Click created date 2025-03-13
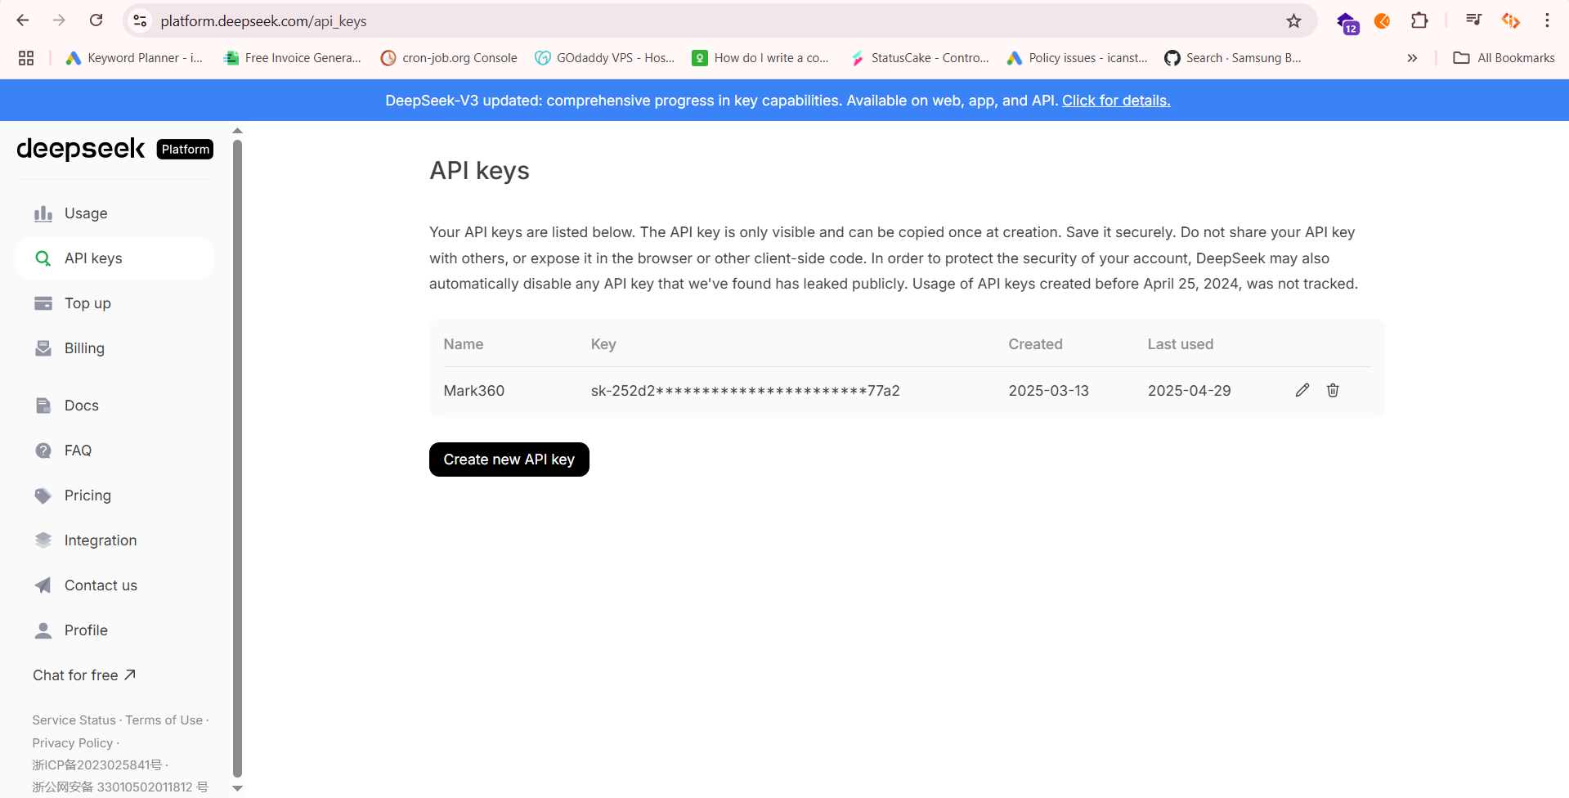 (1048, 391)
